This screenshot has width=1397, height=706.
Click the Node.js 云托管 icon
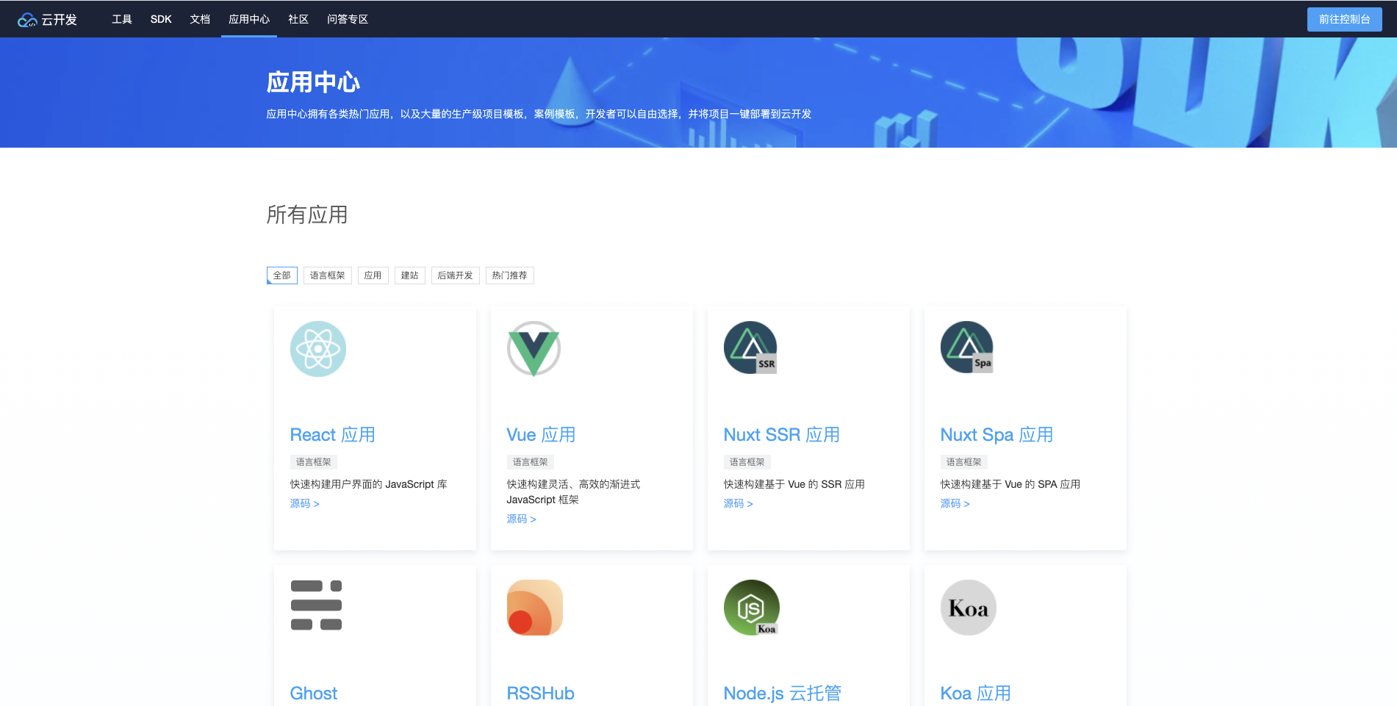coord(752,608)
